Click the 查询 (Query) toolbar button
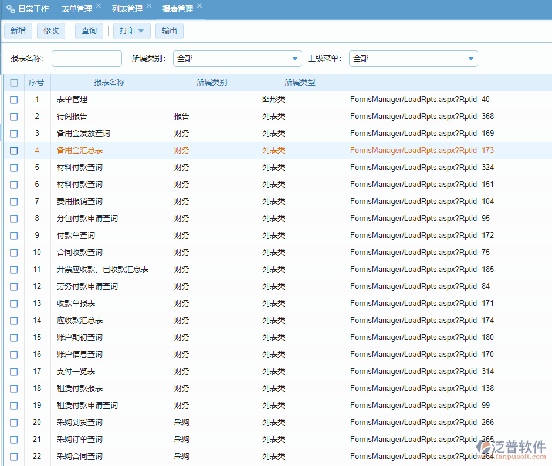 [89, 30]
